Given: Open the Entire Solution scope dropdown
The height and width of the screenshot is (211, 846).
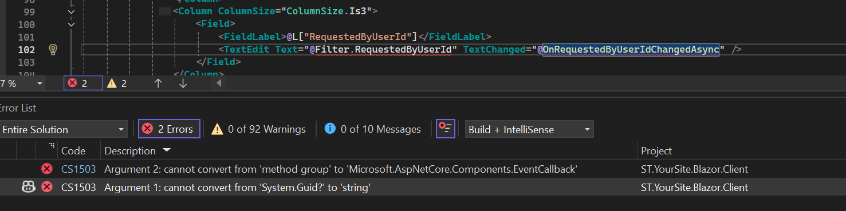Looking at the screenshot, I should (62, 130).
